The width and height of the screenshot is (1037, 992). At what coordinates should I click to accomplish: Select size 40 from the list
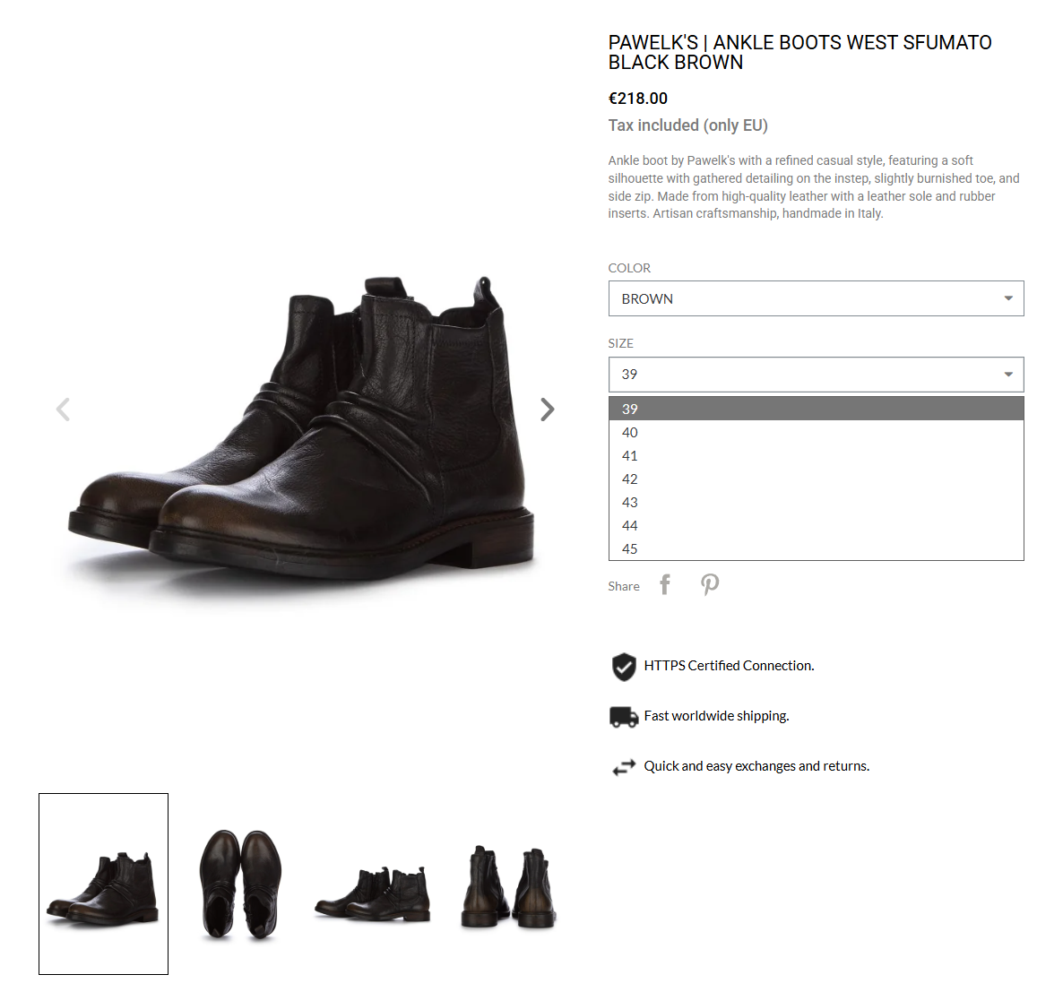click(x=817, y=433)
